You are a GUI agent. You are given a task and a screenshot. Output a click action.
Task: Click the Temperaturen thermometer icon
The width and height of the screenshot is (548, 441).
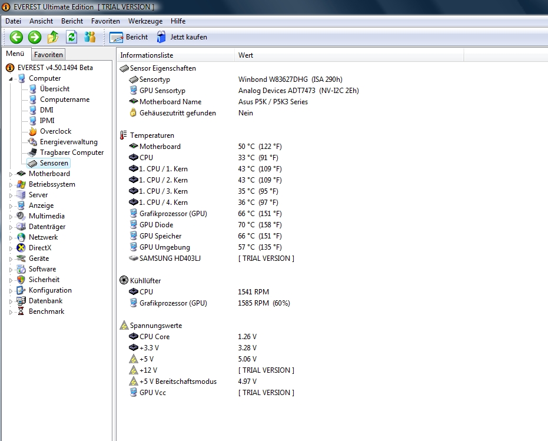pyautogui.click(x=124, y=135)
